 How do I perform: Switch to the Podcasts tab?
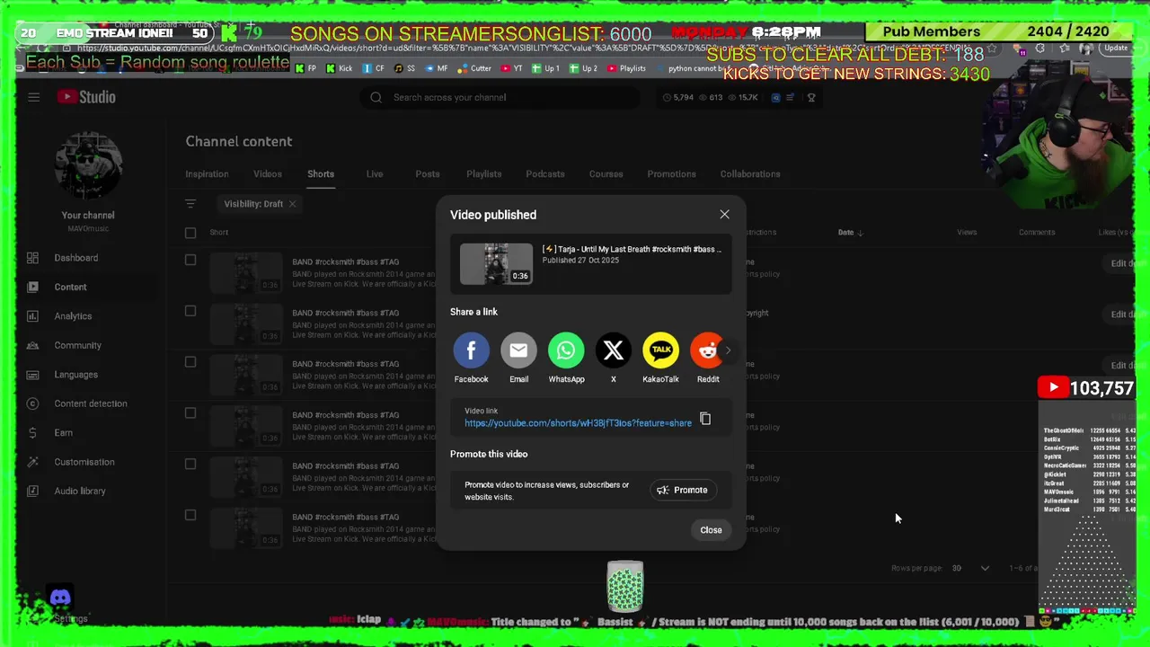pos(545,174)
